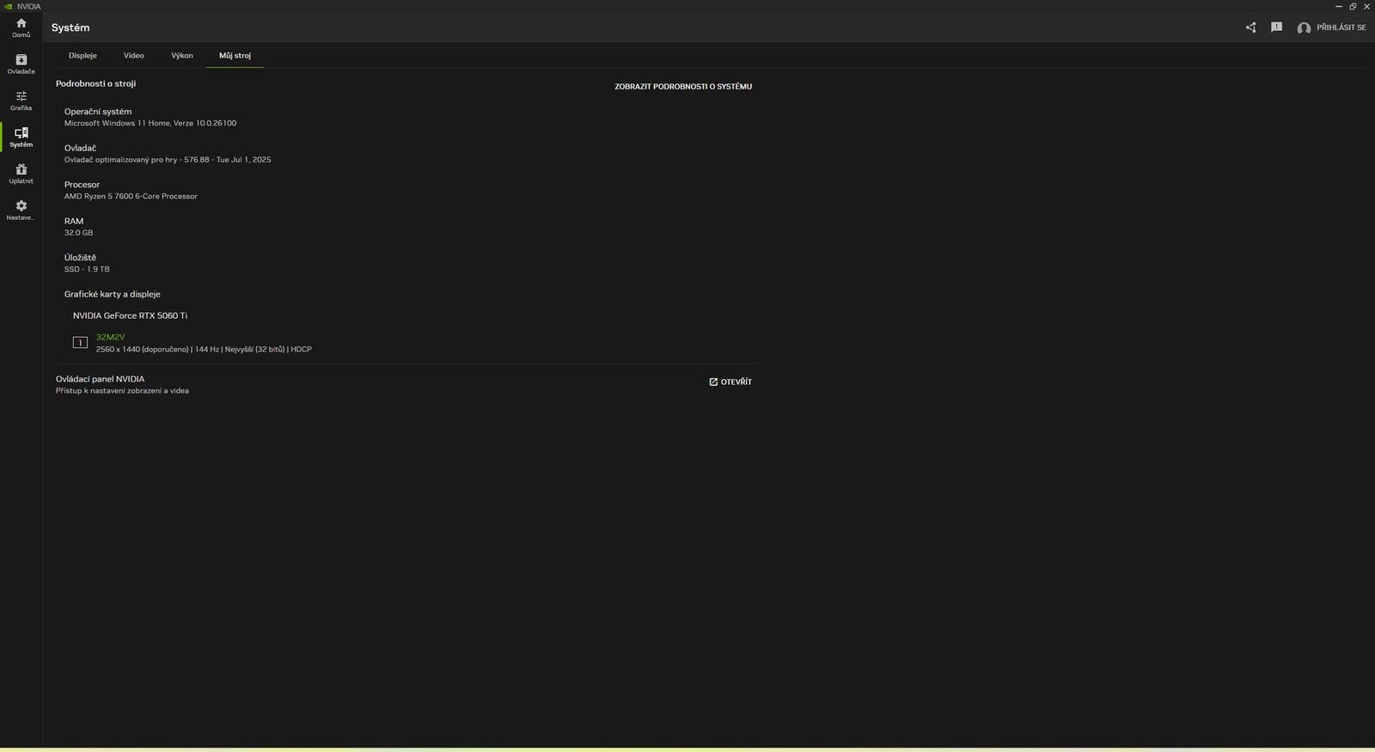Click Otevřít for NVIDIA control panel
The height and width of the screenshot is (752, 1375).
[730, 382]
